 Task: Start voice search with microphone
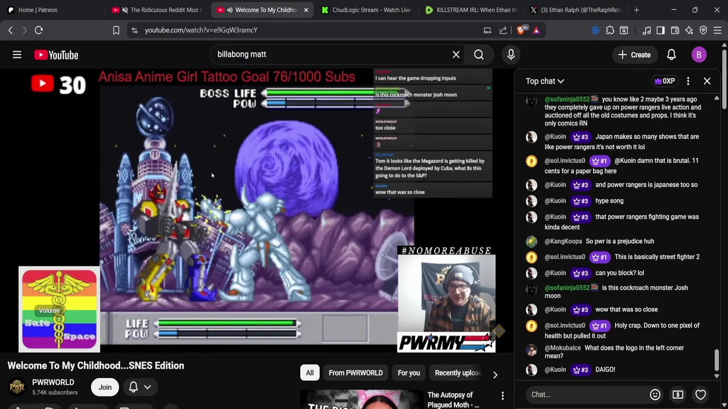point(511,55)
